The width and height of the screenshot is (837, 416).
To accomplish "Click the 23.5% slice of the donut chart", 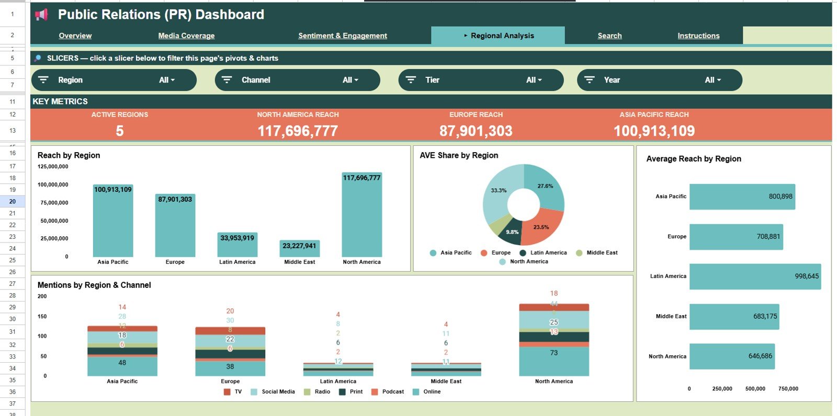I will pyautogui.click(x=540, y=227).
